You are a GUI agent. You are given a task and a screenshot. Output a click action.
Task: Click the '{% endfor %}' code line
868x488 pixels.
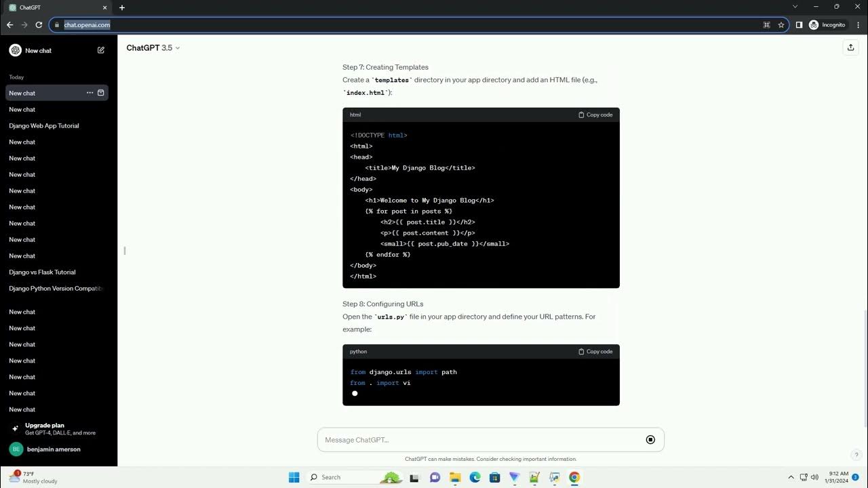pyautogui.click(x=388, y=254)
